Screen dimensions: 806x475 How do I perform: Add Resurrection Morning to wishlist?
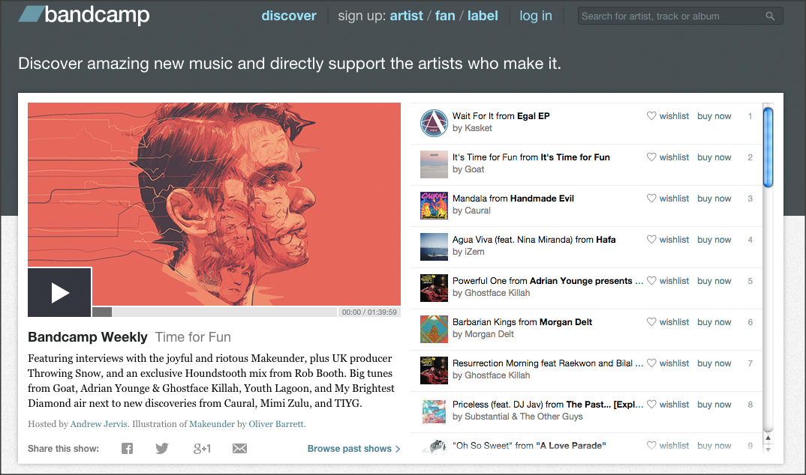point(668,363)
